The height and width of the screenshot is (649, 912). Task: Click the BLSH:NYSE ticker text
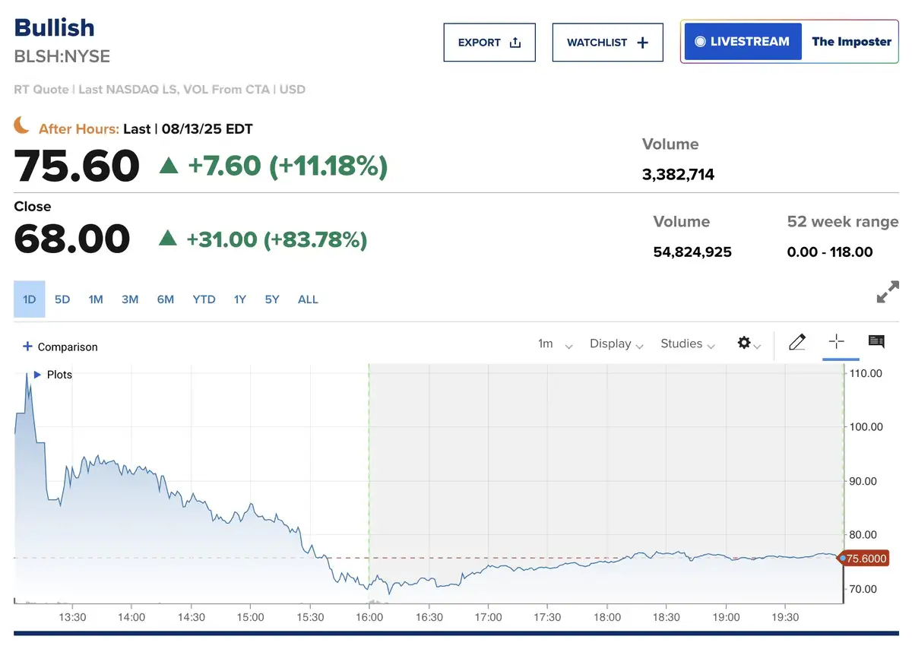pos(62,57)
